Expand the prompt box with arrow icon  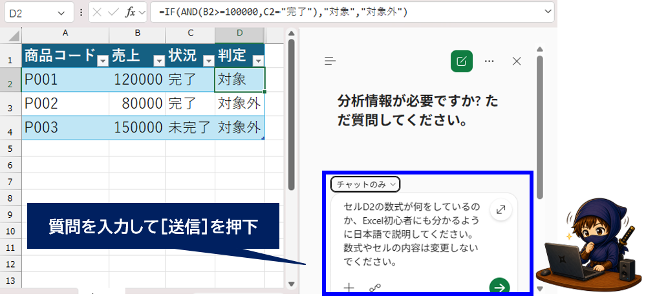[501, 210]
